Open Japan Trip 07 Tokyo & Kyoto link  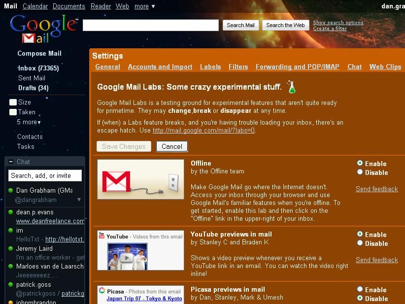click(x=144, y=299)
